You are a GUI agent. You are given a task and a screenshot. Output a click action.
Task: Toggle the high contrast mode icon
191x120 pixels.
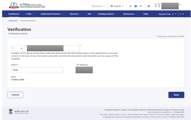[148, 6]
